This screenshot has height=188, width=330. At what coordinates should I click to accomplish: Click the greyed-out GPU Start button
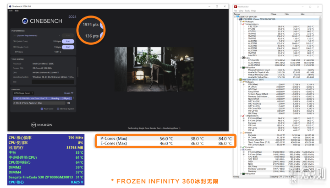tap(68, 36)
